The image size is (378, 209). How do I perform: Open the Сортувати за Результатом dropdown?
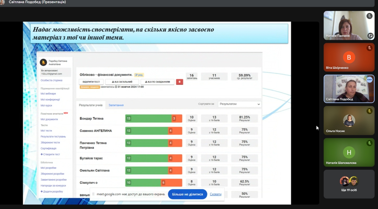[x=239, y=104]
